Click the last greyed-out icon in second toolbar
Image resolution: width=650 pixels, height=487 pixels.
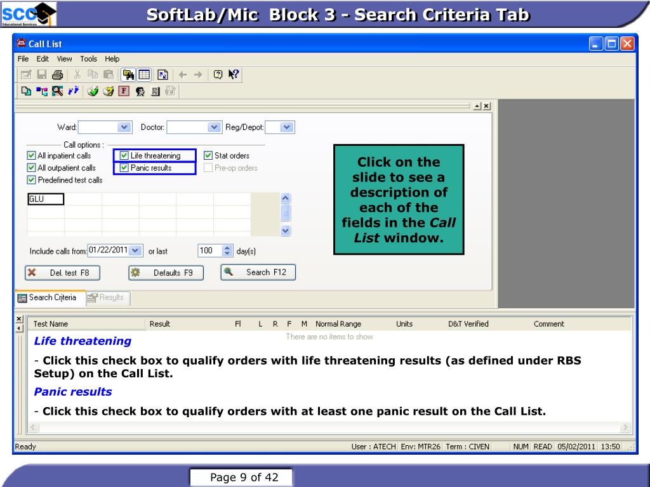click(x=170, y=91)
